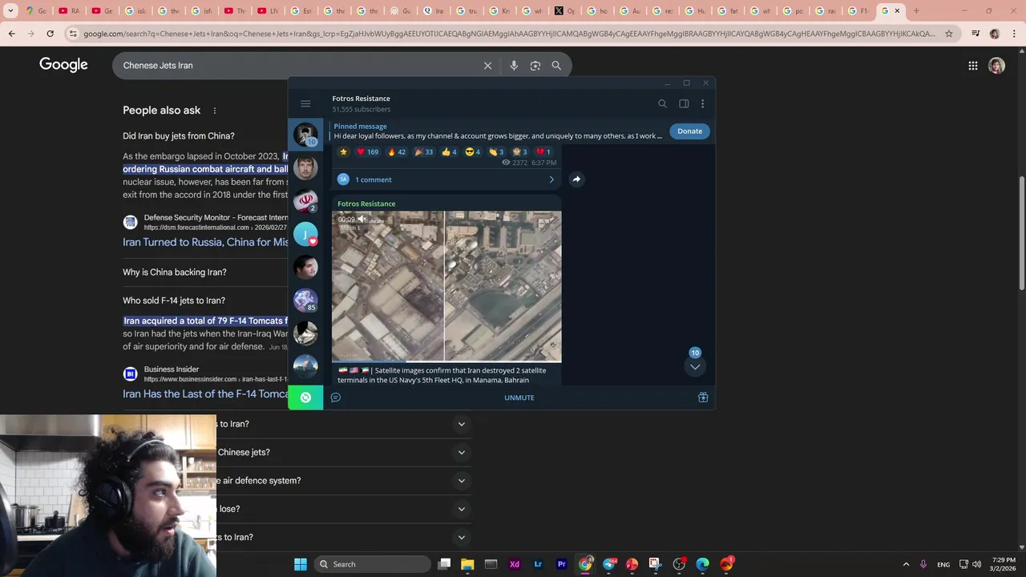Open File Explorer from taskbar
The height and width of the screenshot is (577, 1026).
tap(467, 564)
